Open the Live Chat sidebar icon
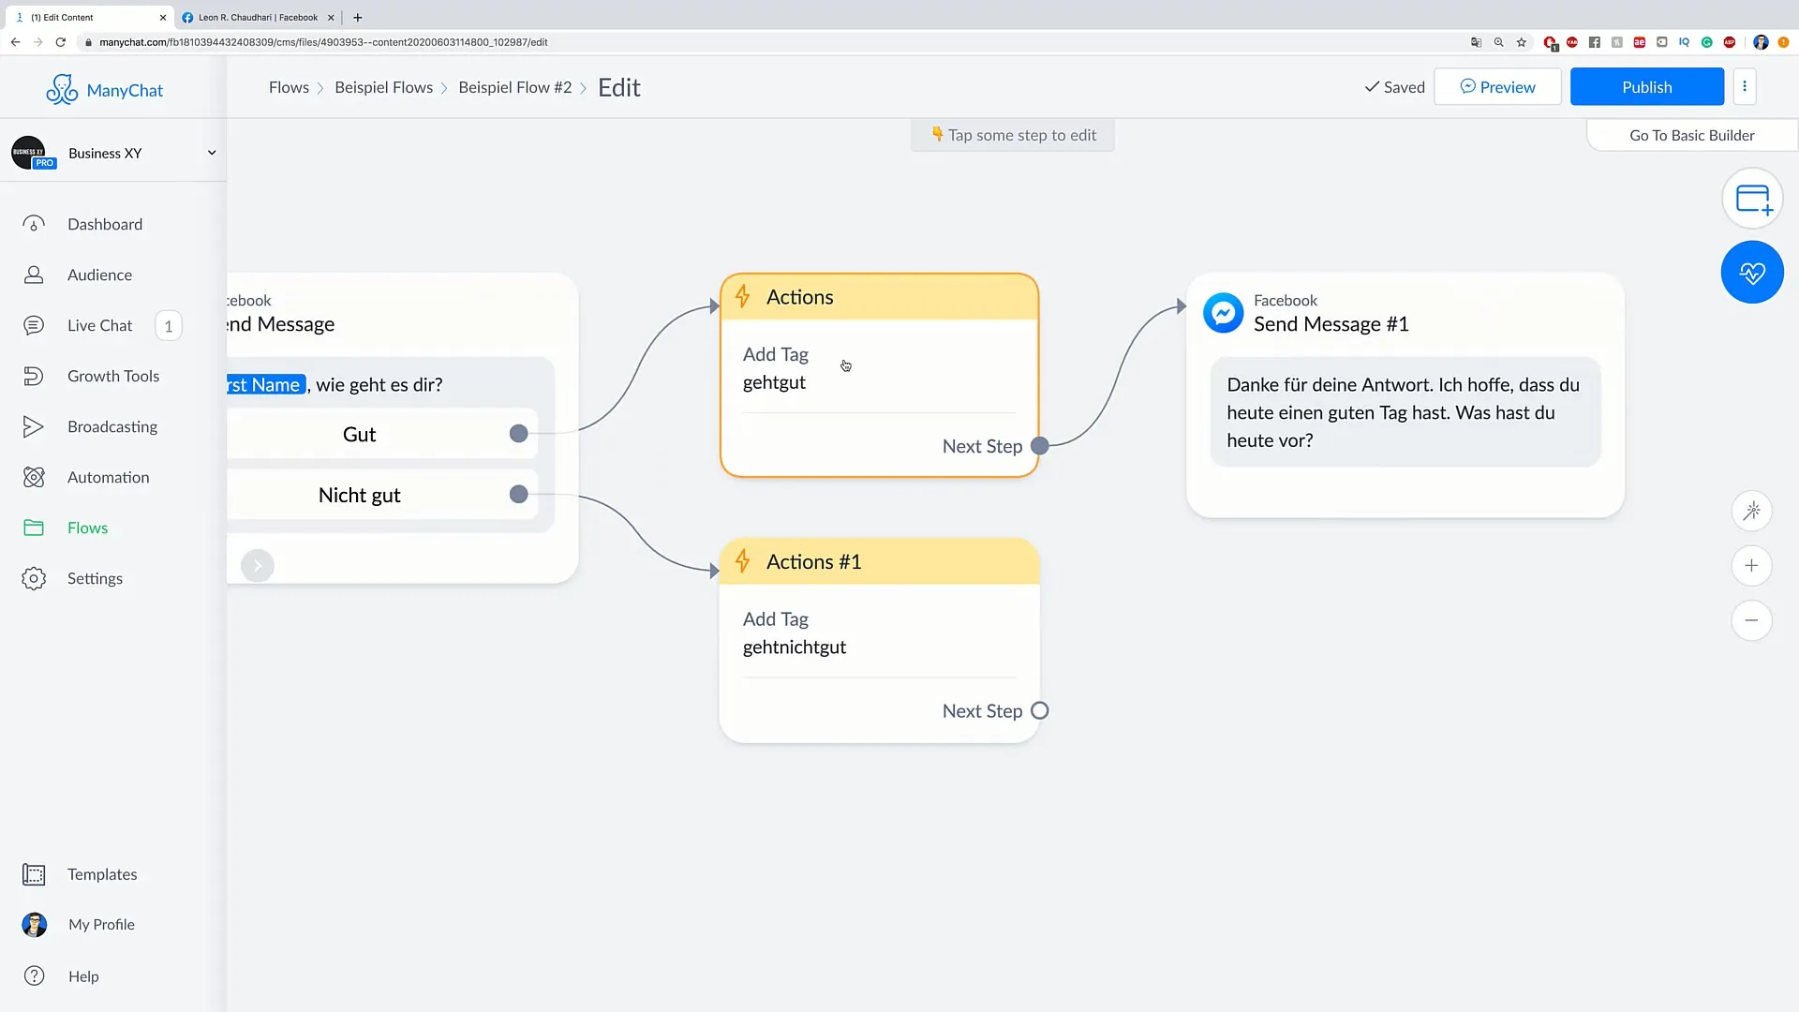This screenshot has width=1799, height=1012. 34,325
